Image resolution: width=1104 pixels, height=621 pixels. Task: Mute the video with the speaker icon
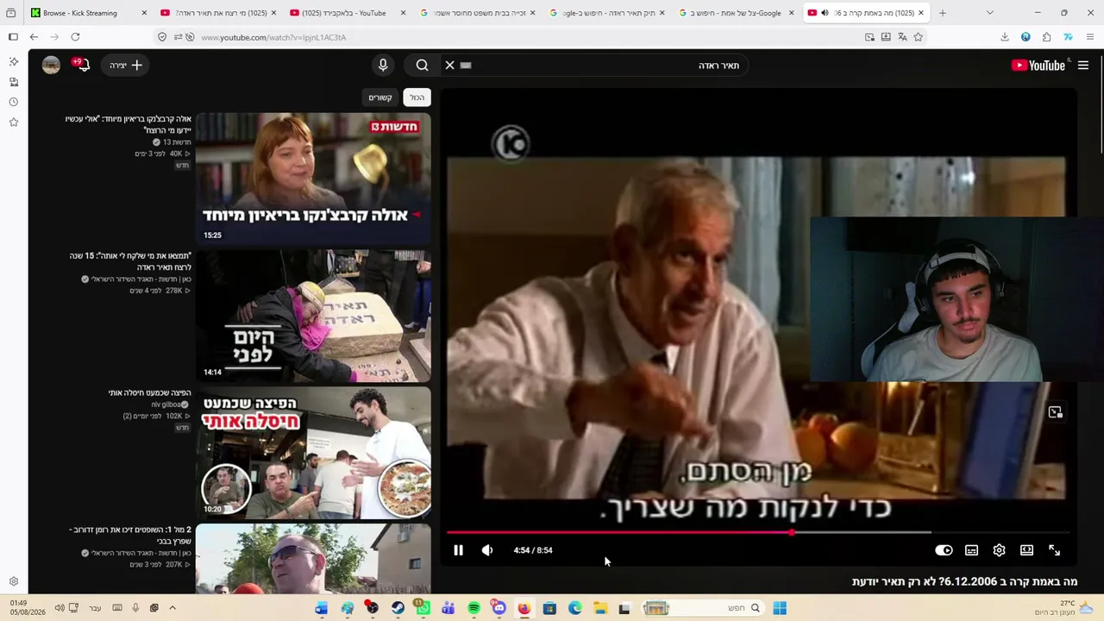click(x=487, y=550)
